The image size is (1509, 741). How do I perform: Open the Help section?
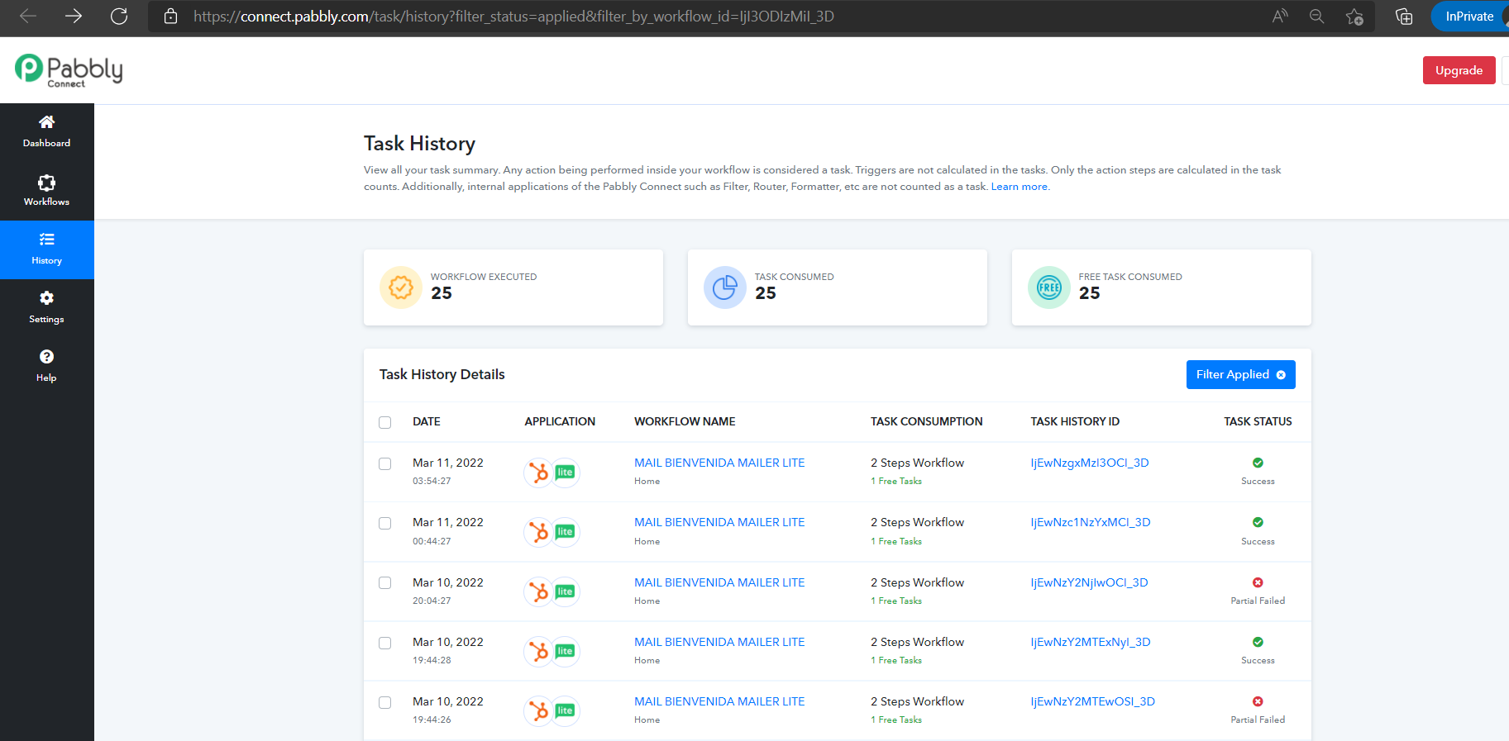47,367
